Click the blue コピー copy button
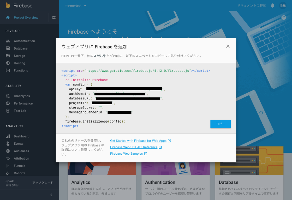This screenshot has height=200, width=292. [220, 124]
